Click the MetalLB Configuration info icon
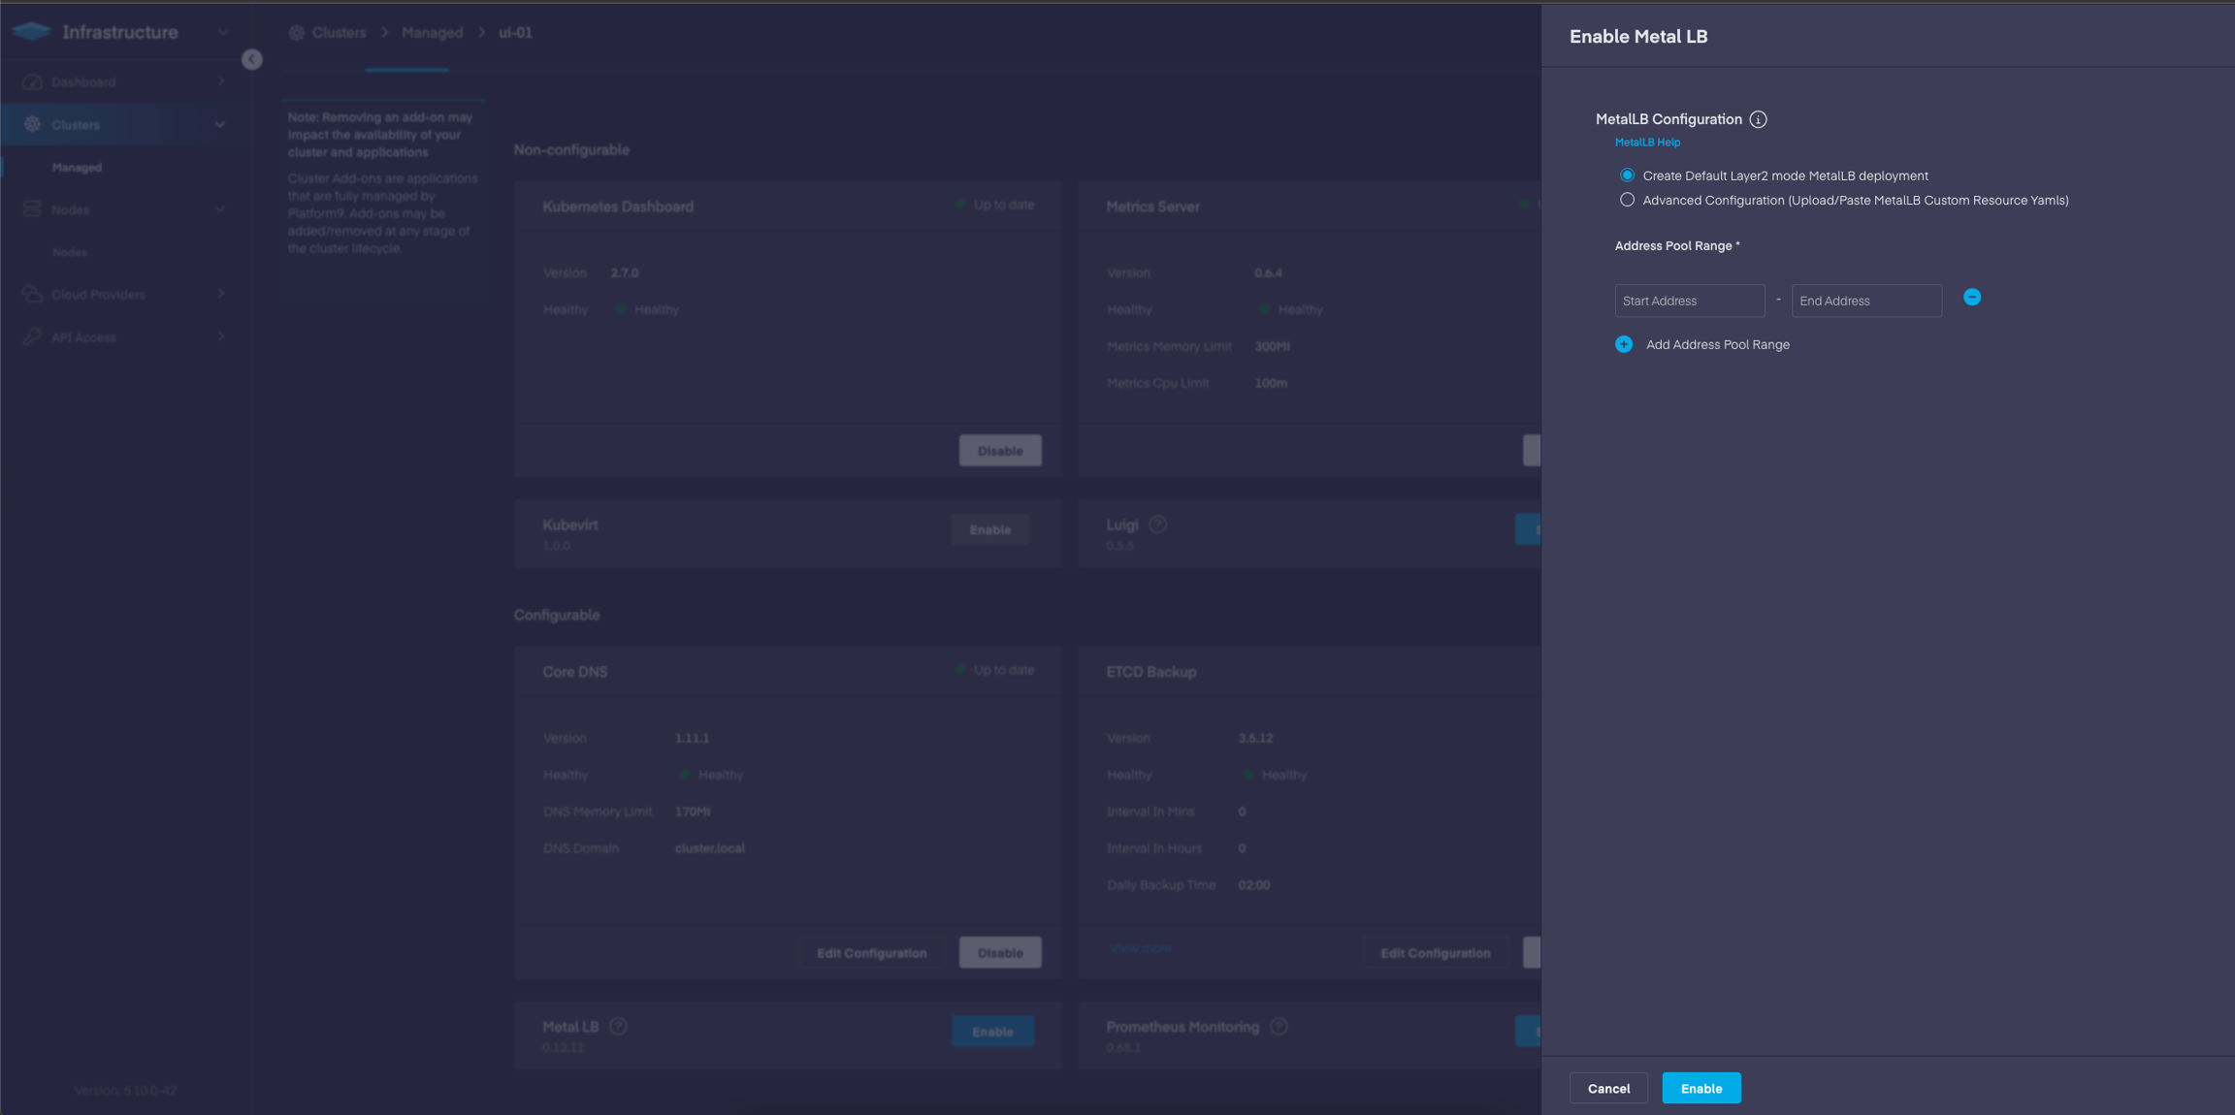This screenshot has width=2235, height=1115. (x=1758, y=119)
